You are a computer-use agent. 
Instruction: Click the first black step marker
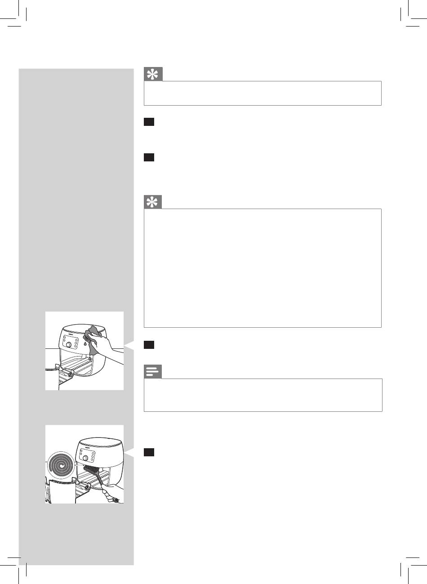pos(149,122)
